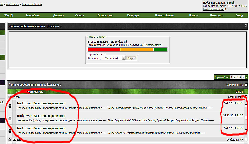
Task: Select current page 1 in pagination
Action: click(x=232, y=77)
